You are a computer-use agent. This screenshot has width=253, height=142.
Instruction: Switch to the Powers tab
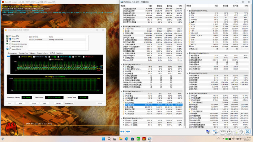[39, 53]
